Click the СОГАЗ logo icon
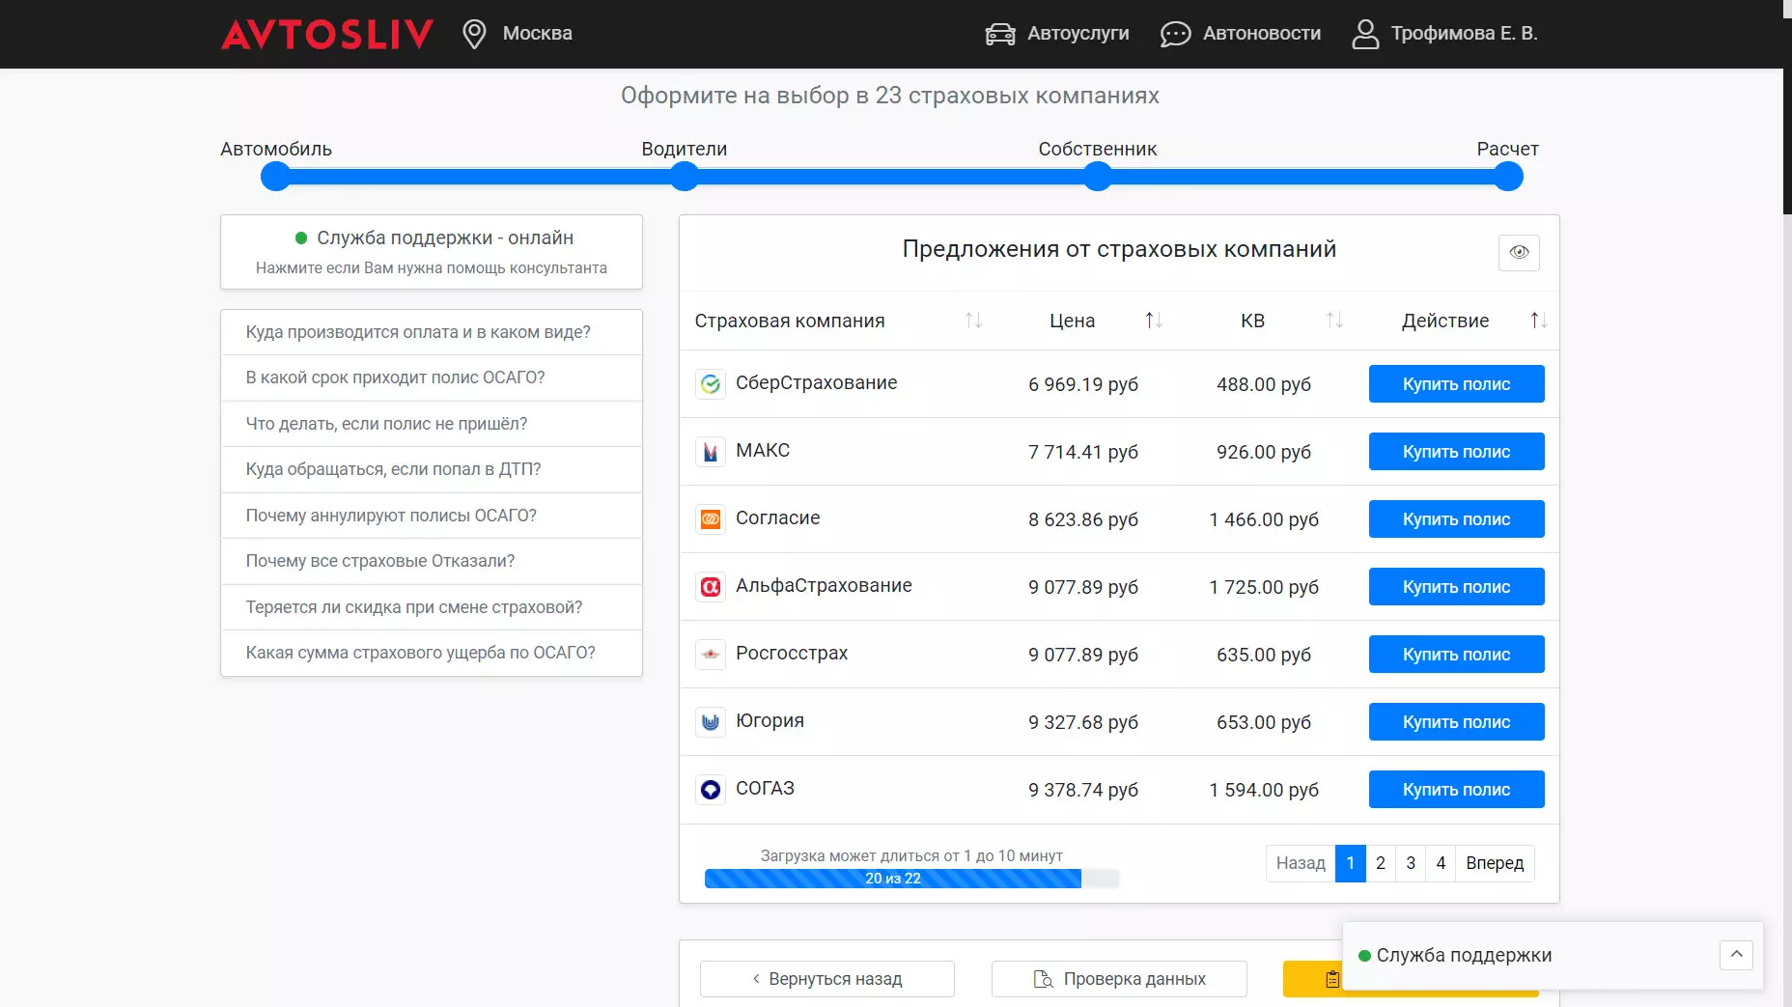The image size is (1792, 1007). (x=711, y=790)
